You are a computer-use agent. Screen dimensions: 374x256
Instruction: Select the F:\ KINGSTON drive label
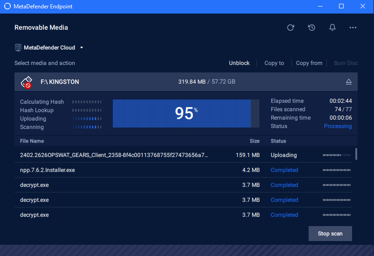(60, 82)
